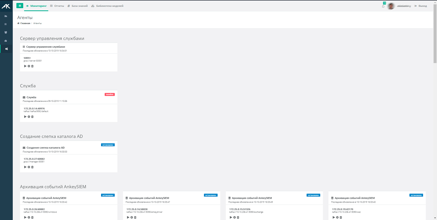Open notifications bell icon
Viewport: 437px width, 220px height.
click(x=383, y=6)
